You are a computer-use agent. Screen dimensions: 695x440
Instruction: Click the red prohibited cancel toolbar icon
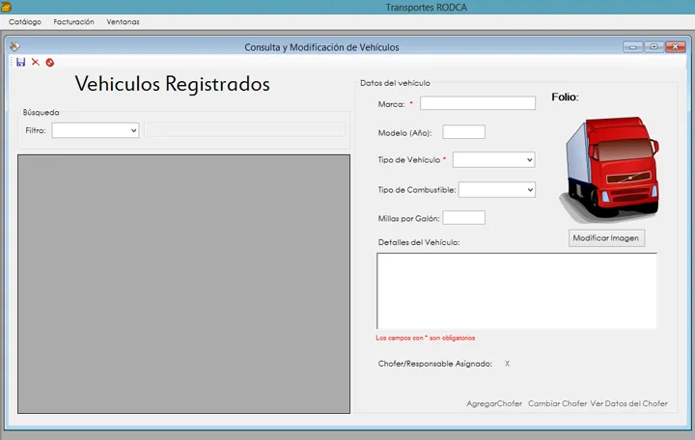(x=49, y=63)
